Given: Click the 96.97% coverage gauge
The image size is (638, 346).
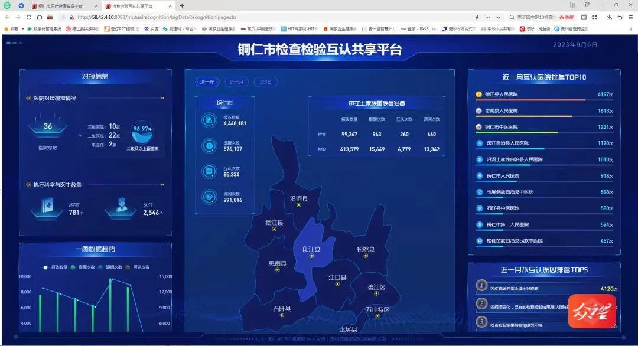Looking at the screenshot, I should point(142,132).
